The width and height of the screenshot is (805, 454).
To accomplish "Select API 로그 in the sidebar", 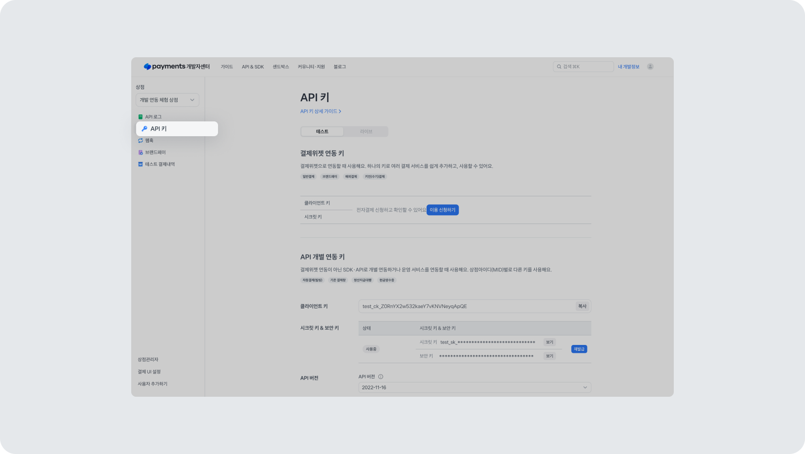I will [153, 117].
